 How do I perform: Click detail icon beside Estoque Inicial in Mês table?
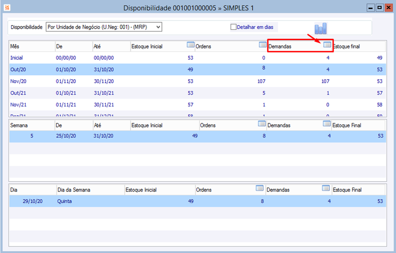191,45
